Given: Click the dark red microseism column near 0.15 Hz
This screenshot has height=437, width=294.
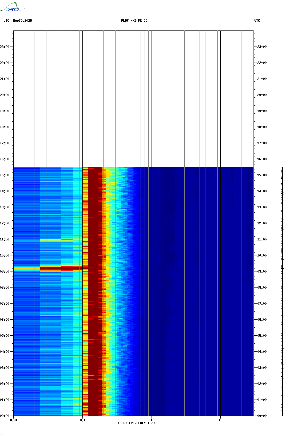Looking at the screenshot, I should point(95,291).
